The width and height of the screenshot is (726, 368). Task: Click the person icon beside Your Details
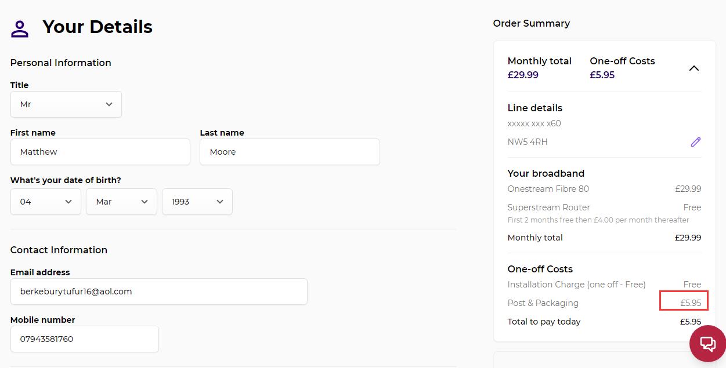click(x=20, y=28)
